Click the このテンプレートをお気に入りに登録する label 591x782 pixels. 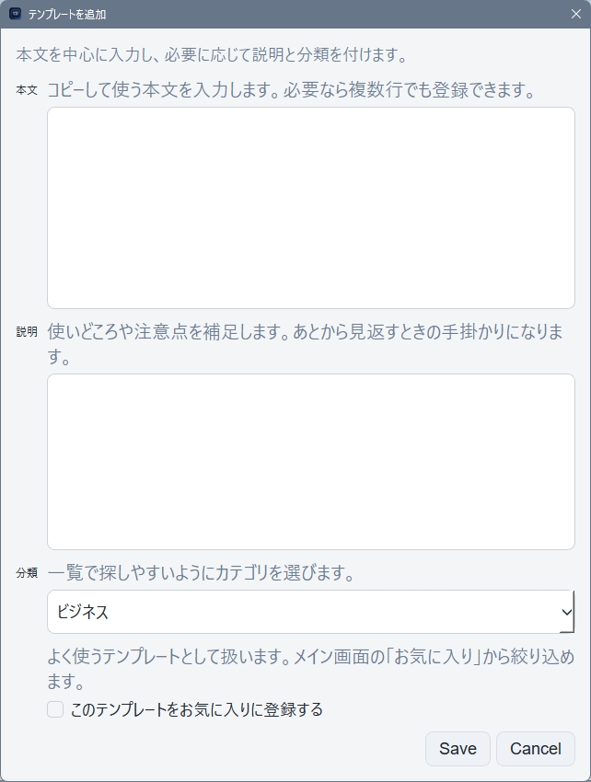(196, 709)
